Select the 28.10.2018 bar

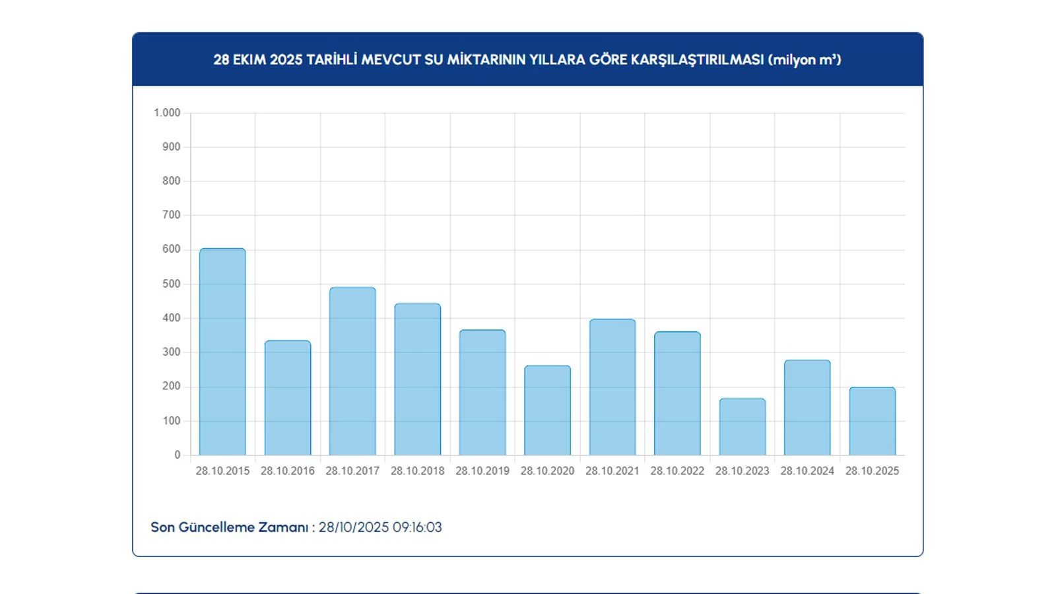tap(418, 379)
